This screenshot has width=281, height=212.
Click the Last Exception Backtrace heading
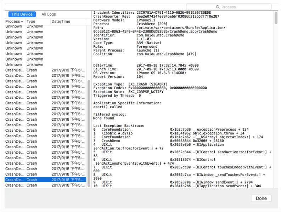pyautogui.click(x=119, y=126)
